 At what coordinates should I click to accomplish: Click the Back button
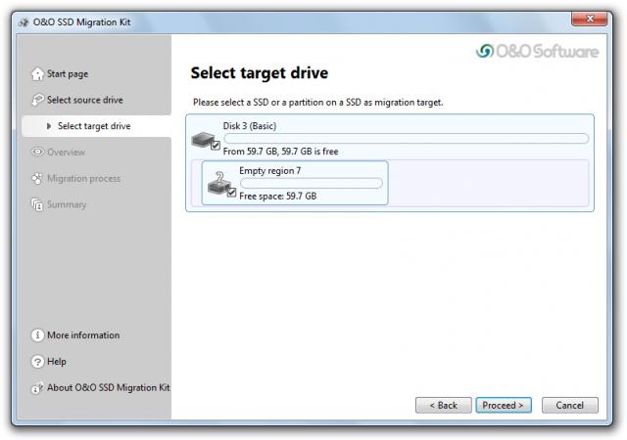[x=444, y=405]
